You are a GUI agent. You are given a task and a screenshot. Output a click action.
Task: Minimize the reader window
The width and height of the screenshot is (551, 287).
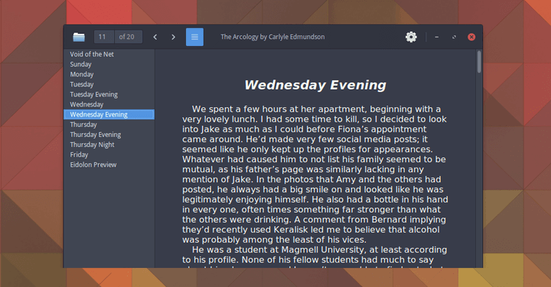tap(437, 37)
